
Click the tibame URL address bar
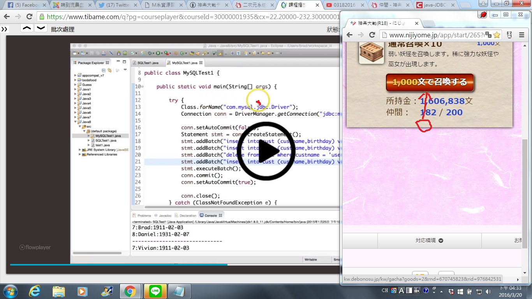click(187, 17)
